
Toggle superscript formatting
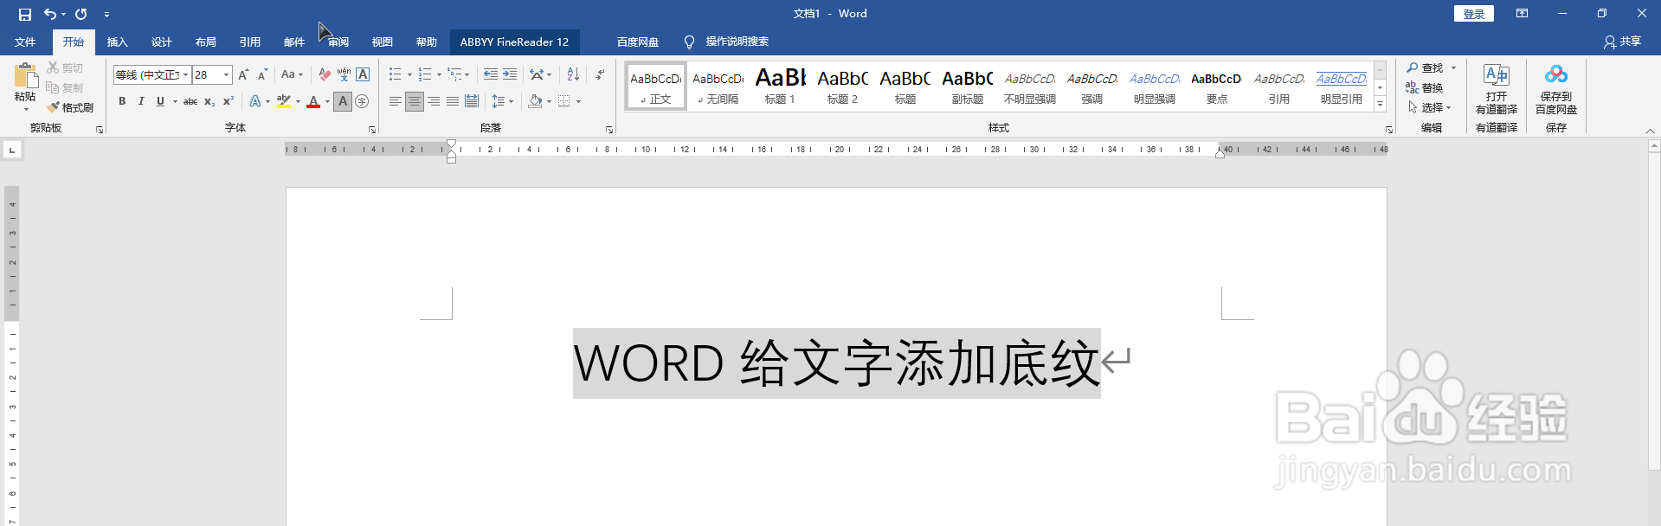[229, 101]
